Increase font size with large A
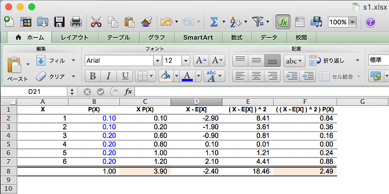This screenshot has width=389, height=194. [201, 60]
